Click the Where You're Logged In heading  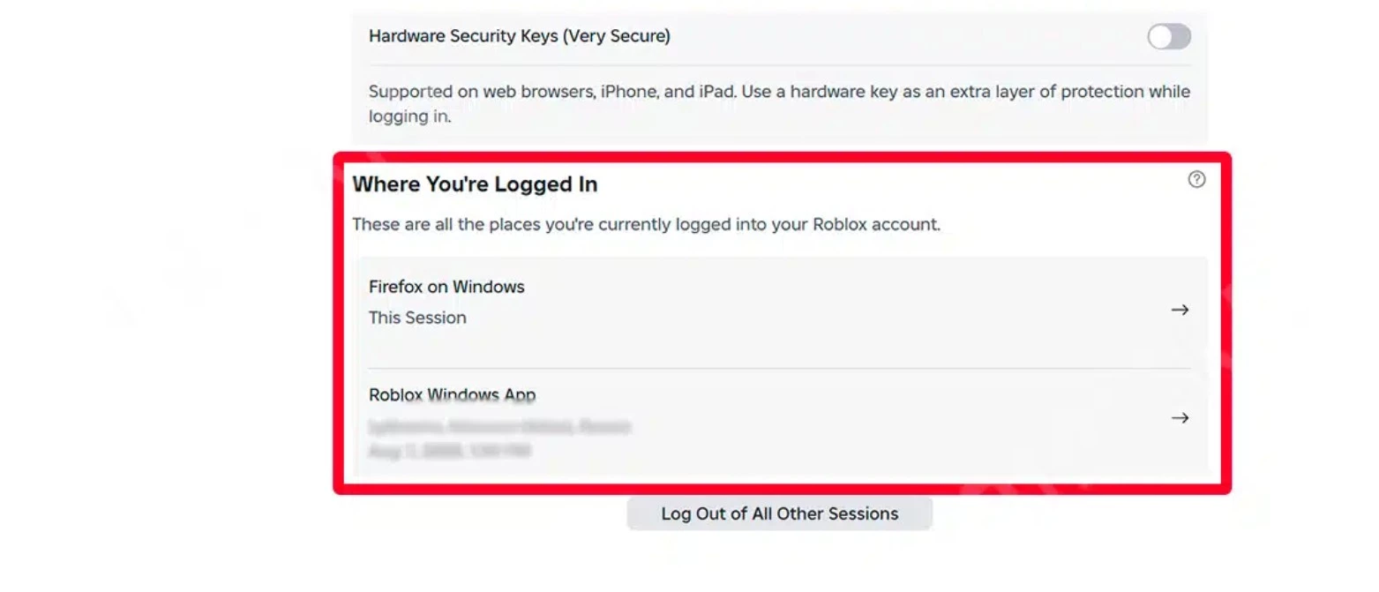475,184
